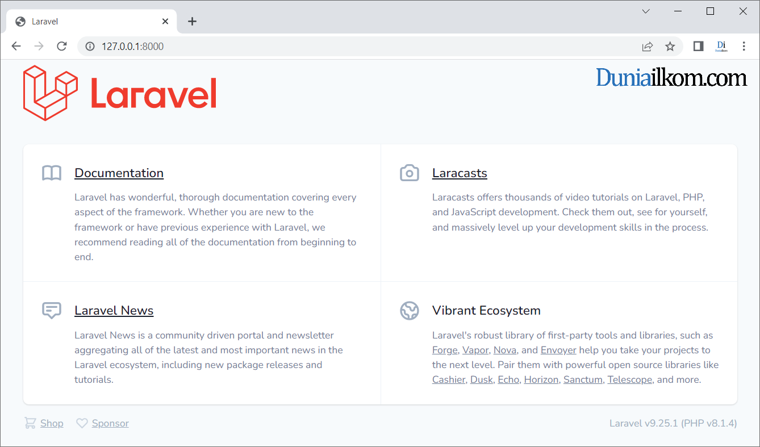Open a new tab with plus button
Screen dimensions: 760x447
pos(192,22)
